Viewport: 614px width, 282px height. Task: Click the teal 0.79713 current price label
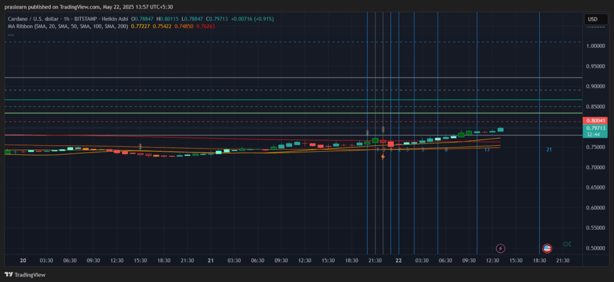(x=595, y=128)
